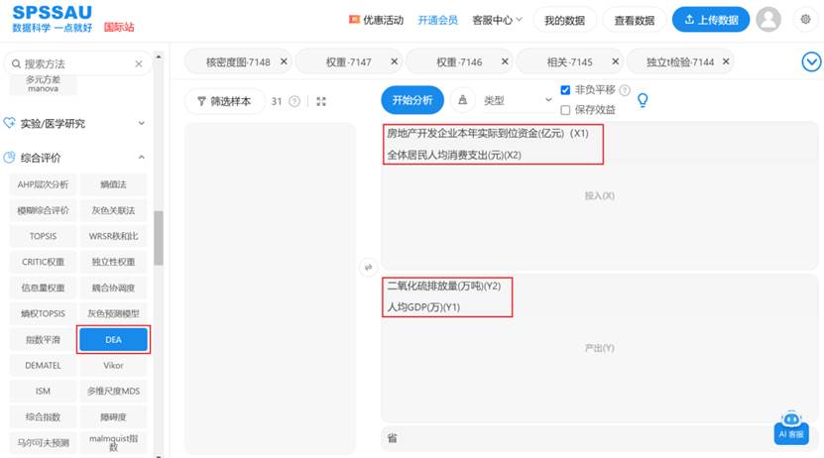Select variable 二氧化硫排放量(万吨)(Y2)

(x=444, y=286)
